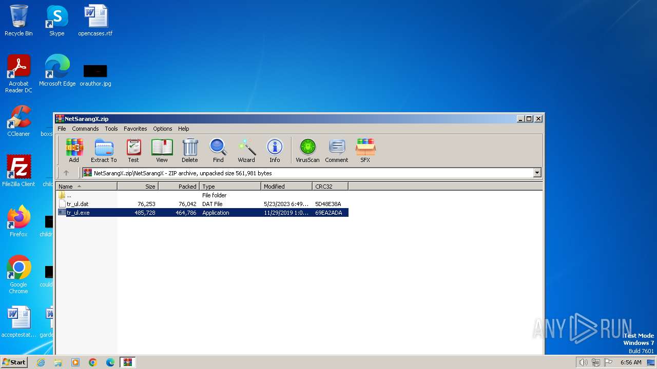Sort by the CRC32 column header
The image size is (657, 369).
330,187
